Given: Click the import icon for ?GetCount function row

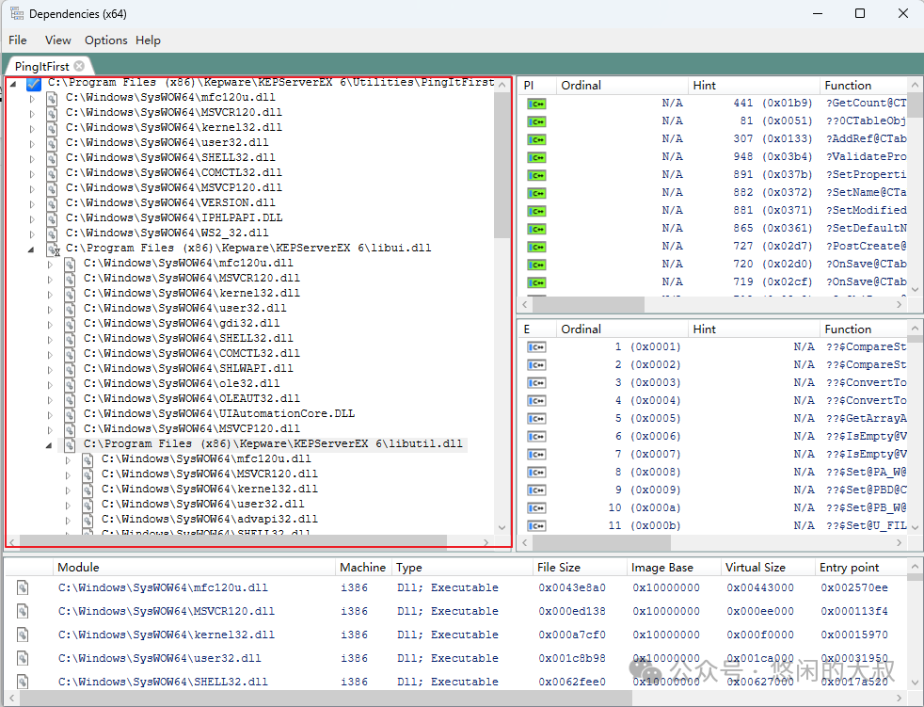Looking at the screenshot, I should point(536,104).
